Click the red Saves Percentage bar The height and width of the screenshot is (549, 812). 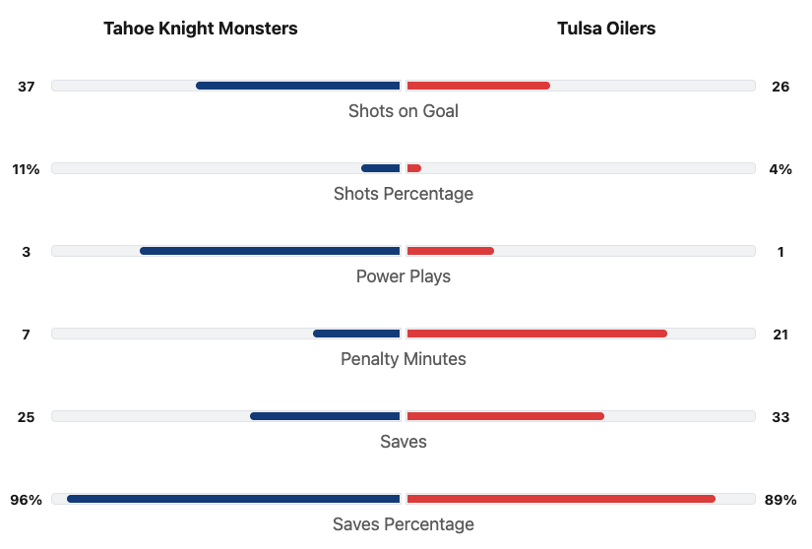click(x=561, y=499)
